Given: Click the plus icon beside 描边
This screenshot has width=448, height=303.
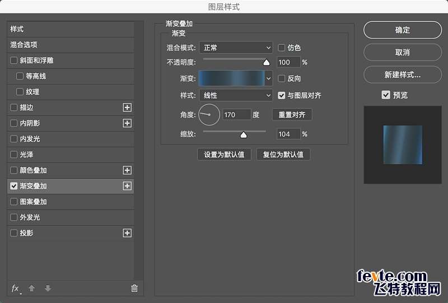Looking at the screenshot, I should [127, 108].
